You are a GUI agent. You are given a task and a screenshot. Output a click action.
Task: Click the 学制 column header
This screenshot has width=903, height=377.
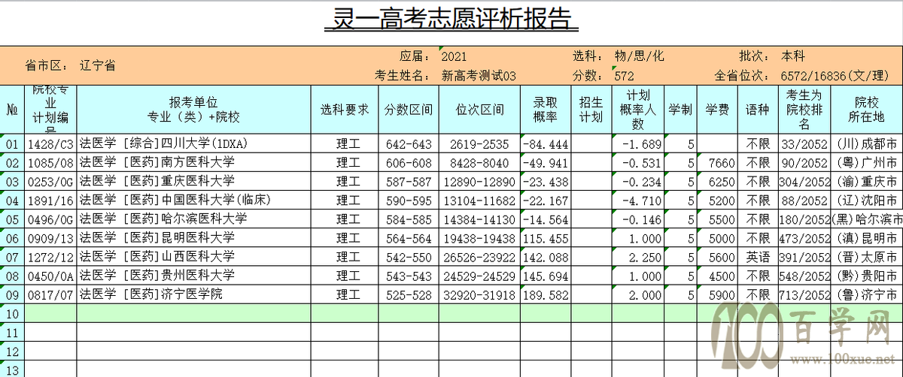(x=680, y=110)
